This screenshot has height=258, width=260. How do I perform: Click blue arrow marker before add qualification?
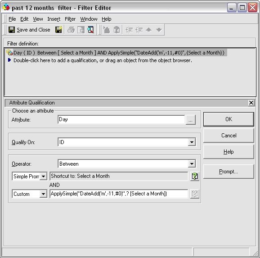coord(9,60)
